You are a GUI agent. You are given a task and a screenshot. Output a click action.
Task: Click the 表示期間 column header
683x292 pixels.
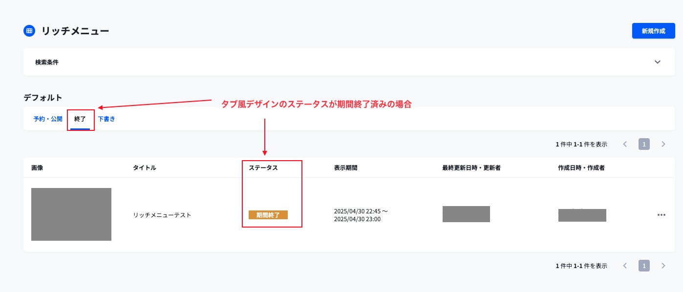click(345, 167)
